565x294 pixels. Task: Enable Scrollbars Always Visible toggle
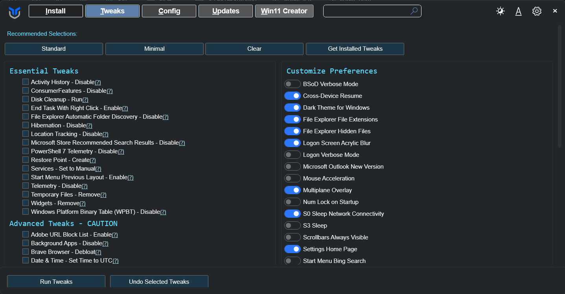(x=293, y=237)
